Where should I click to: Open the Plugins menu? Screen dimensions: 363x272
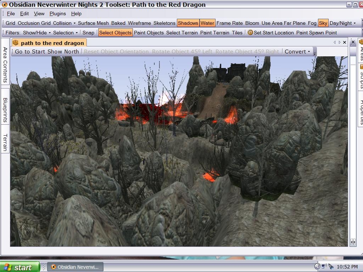[x=57, y=13]
